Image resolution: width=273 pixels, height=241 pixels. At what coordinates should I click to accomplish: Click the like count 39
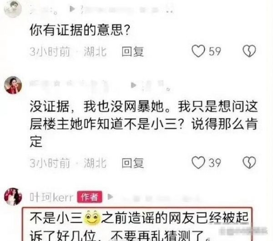[x=215, y=163]
